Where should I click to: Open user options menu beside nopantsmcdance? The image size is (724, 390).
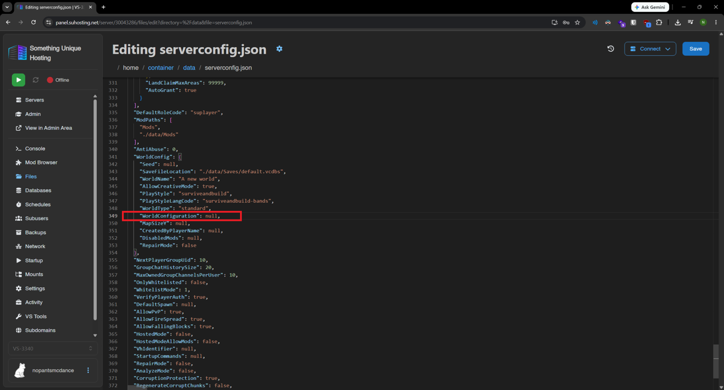pyautogui.click(x=88, y=370)
